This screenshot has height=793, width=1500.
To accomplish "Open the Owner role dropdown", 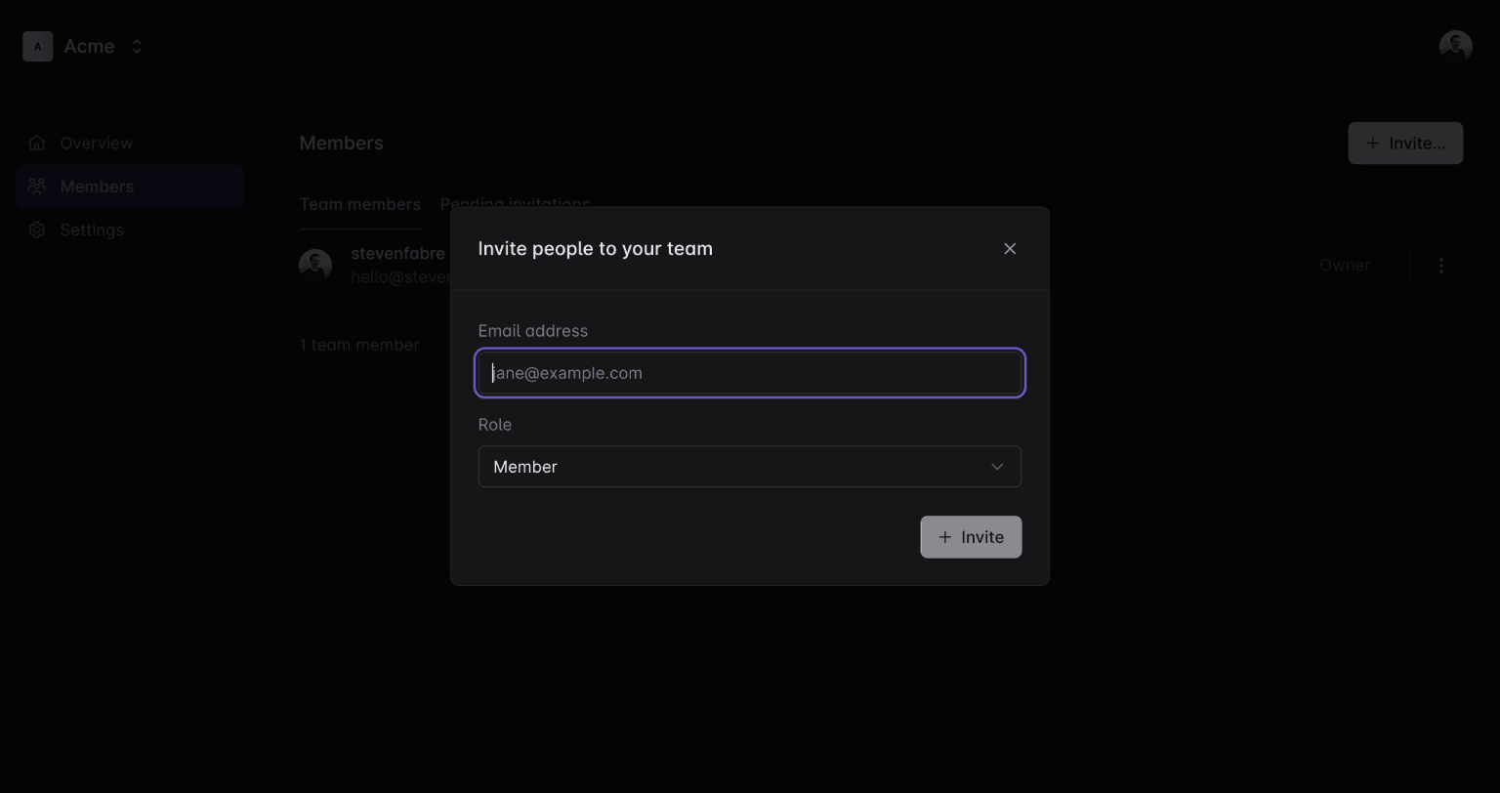I will click(x=1357, y=265).
